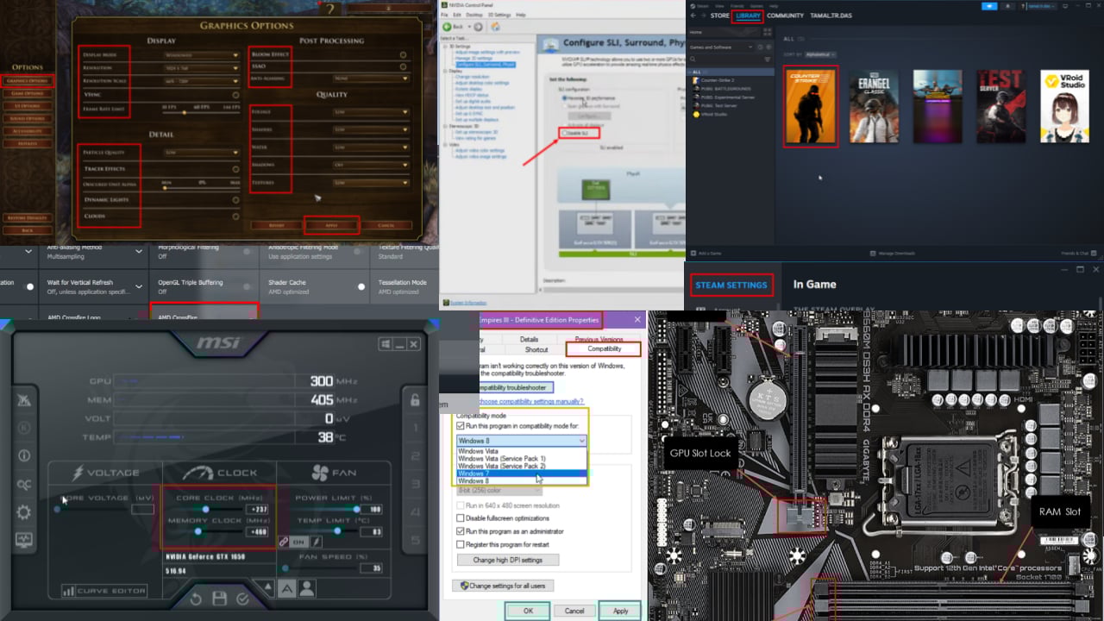The height and width of the screenshot is (621, 1104).
Task: Click Steam back navigation arrow
Action: pyautogui.click(x=693, y=16)
